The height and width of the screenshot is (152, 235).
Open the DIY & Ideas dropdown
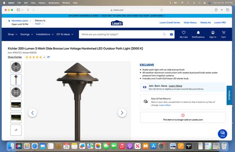[65, 34]
